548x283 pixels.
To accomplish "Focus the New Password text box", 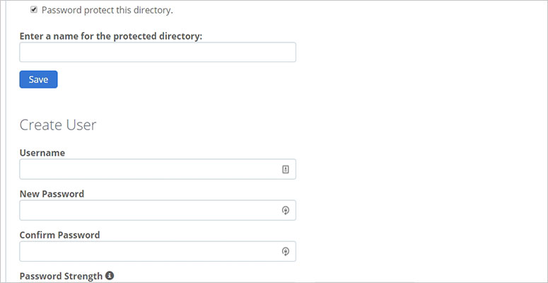I will (x=158, y=210).
